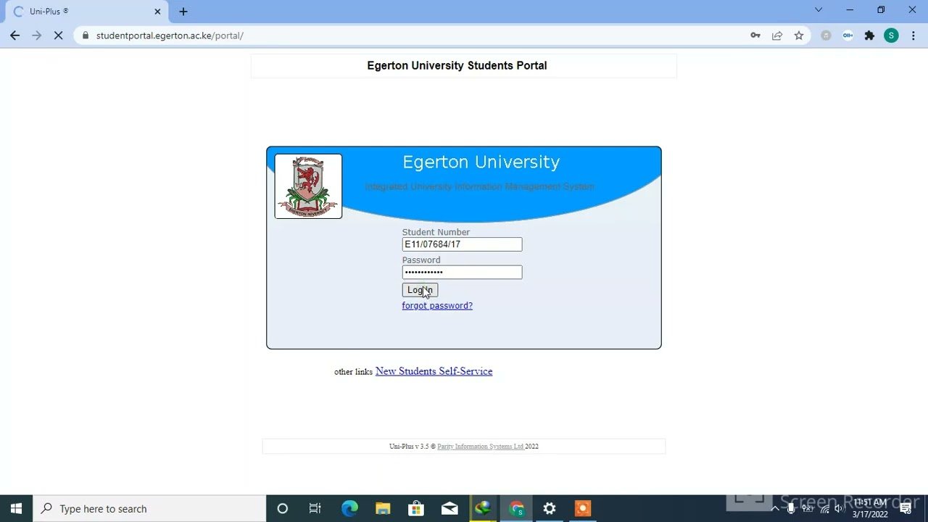Bookmark this page with the star icon

[x=798, y=35]
